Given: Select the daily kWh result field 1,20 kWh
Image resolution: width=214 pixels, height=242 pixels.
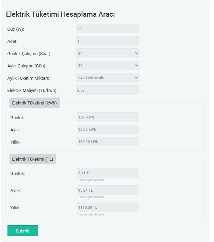Looking at the screenshot, I should pyautogui.click(x=108, y=117).
